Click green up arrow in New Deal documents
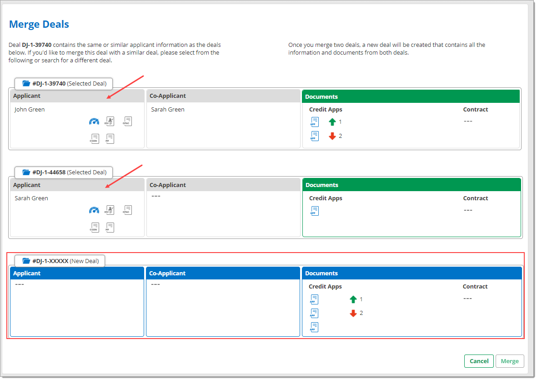 click(353, 299)
